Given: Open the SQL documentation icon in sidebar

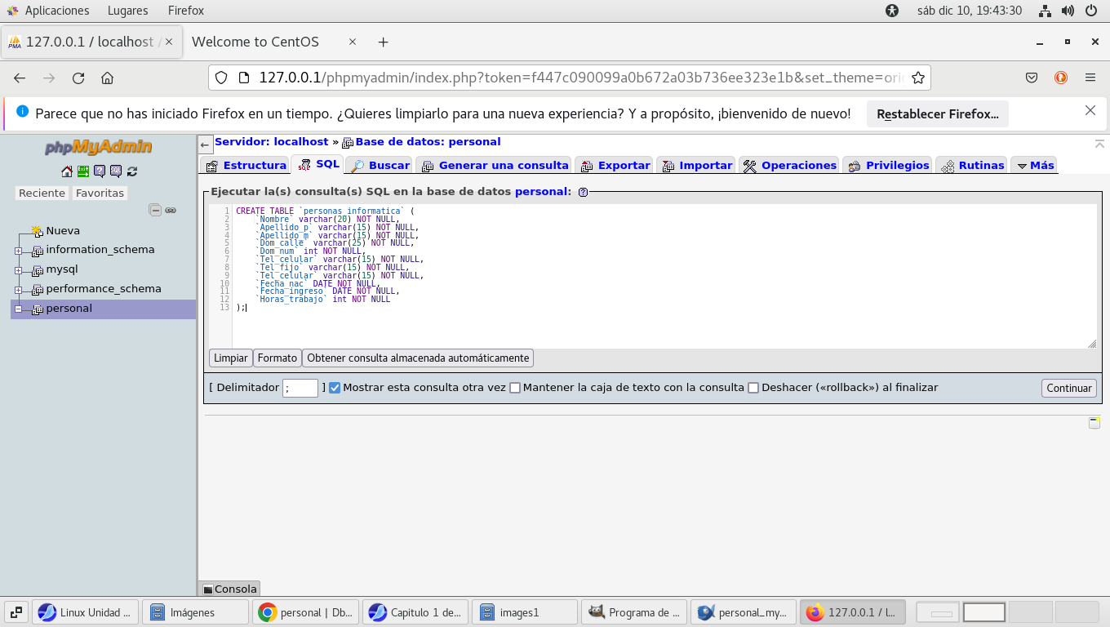Looking at the screenshot, I should pyautogui.click(x=116, y=171).
